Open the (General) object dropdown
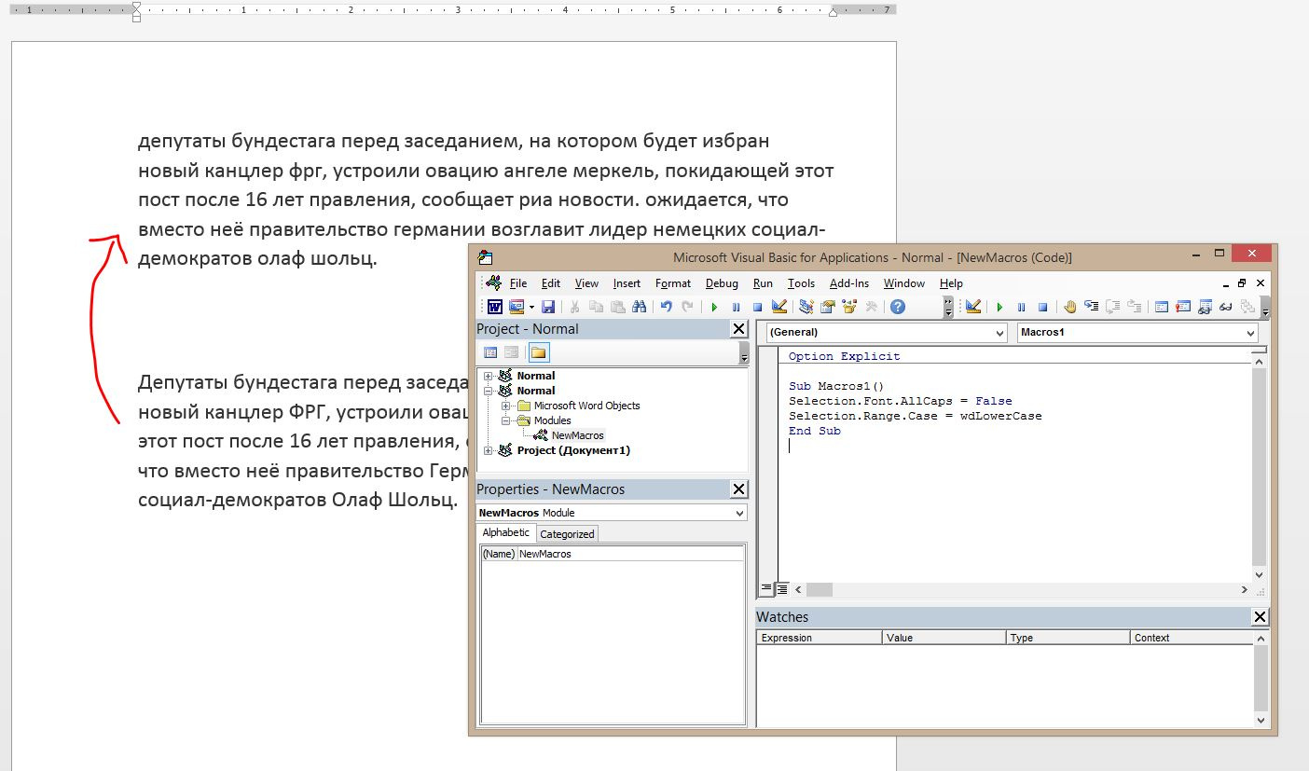1309x771 pixels. click(1000, 333)
